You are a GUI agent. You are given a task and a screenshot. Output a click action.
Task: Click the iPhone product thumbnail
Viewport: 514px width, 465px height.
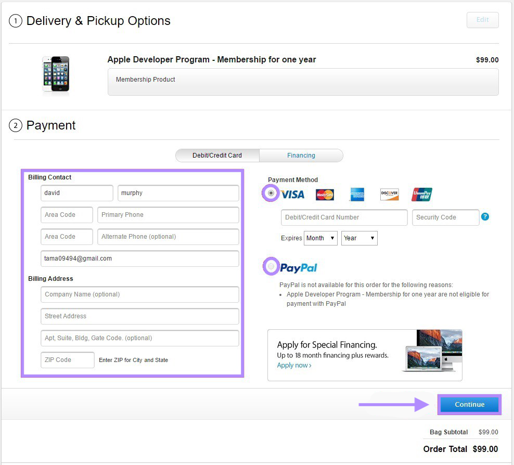56,74
